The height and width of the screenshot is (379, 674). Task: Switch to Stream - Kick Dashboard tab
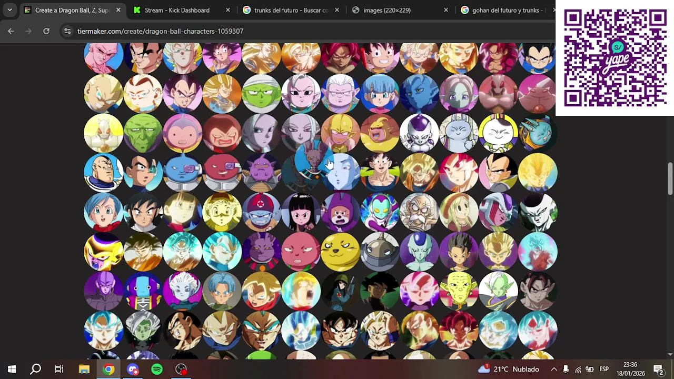click(x=177, y=10)
